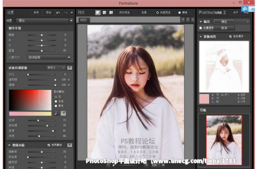Click the 关于 about menu item

coord(235,13)
